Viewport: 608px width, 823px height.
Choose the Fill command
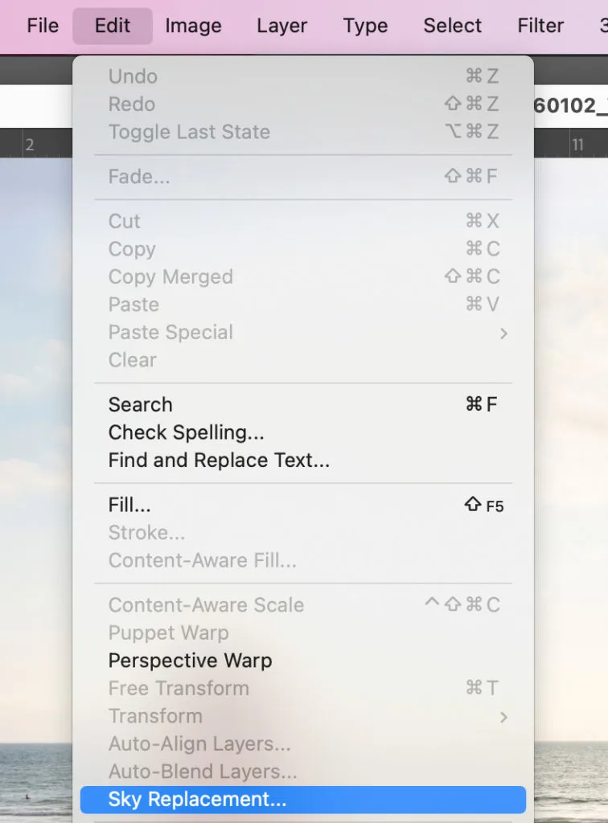tap(129, 505)
